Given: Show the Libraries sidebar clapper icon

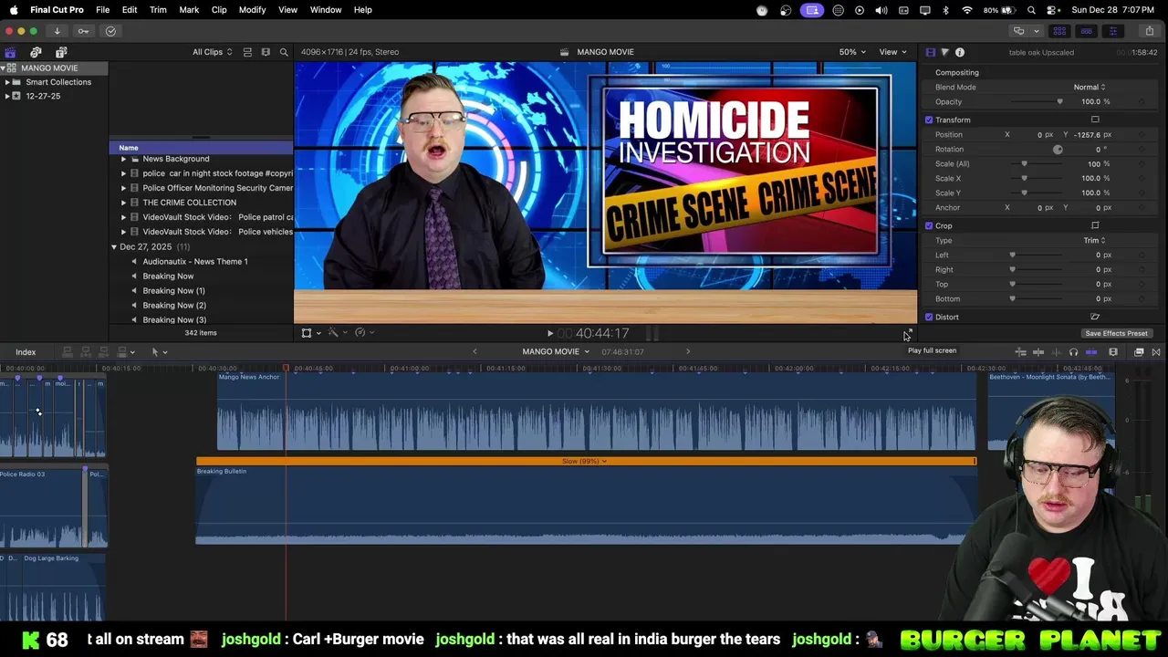Looking at the screenshot, I should [x=10, y=52].
